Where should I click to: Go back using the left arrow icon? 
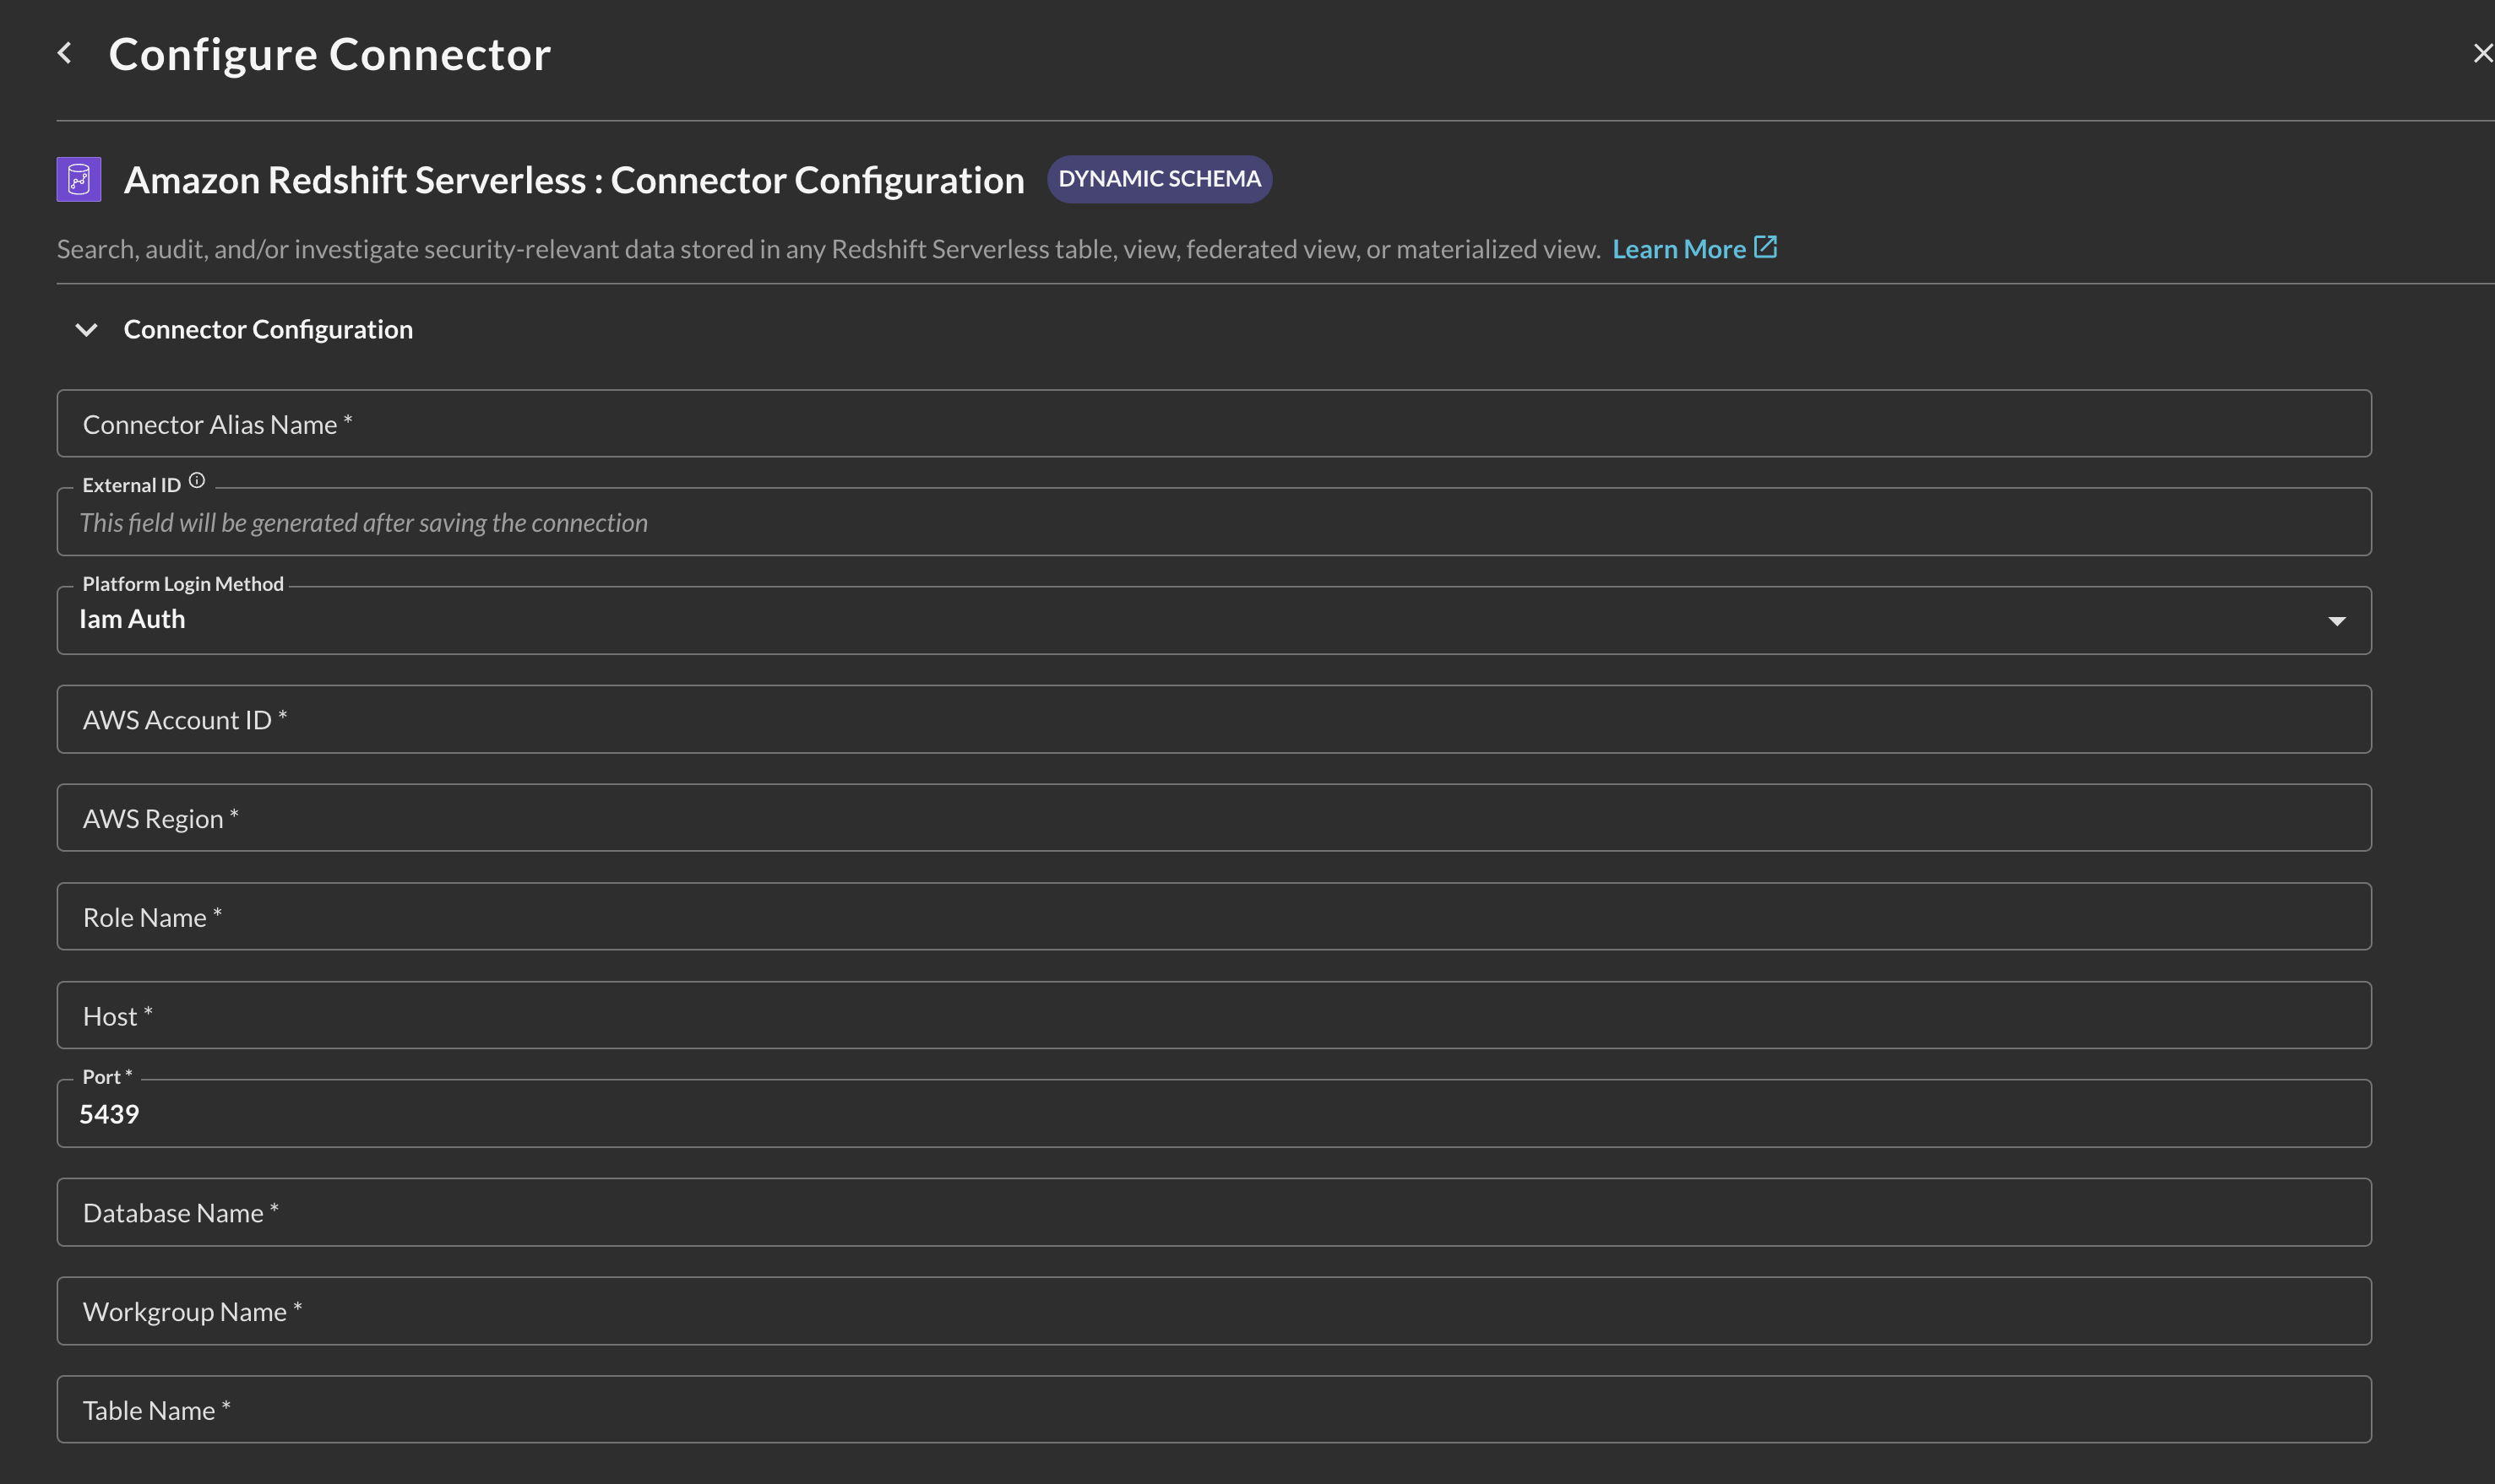(65, 53)
